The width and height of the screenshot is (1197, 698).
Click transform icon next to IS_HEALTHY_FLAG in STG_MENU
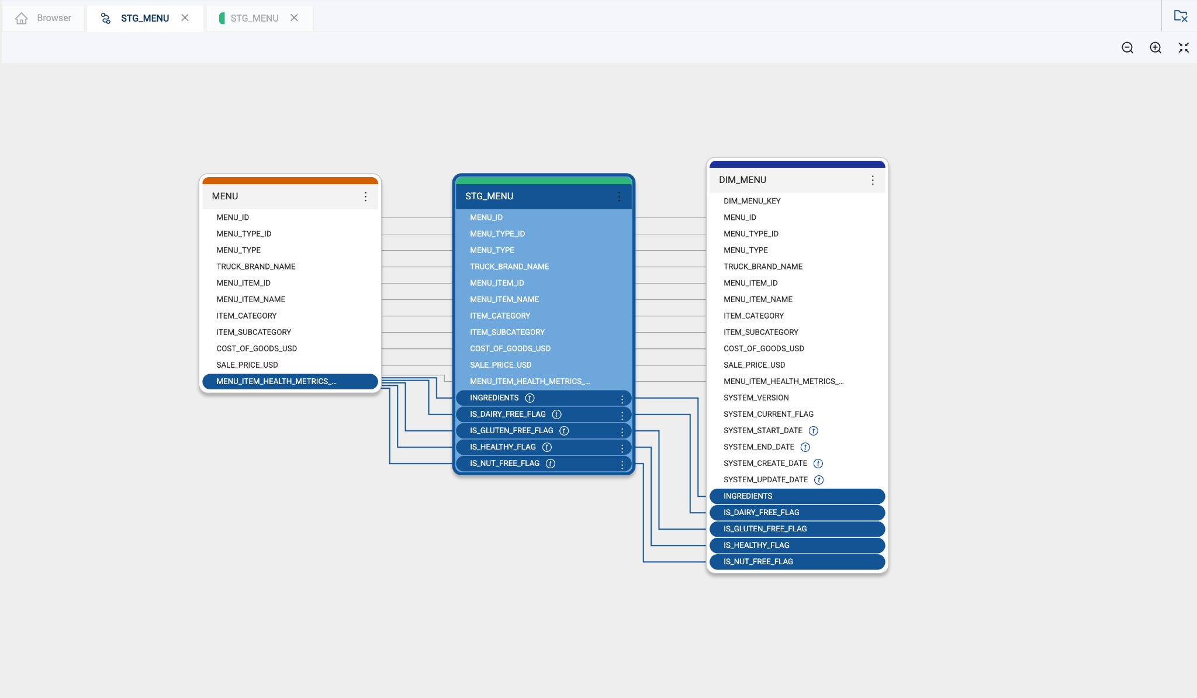tap(547, 447)
